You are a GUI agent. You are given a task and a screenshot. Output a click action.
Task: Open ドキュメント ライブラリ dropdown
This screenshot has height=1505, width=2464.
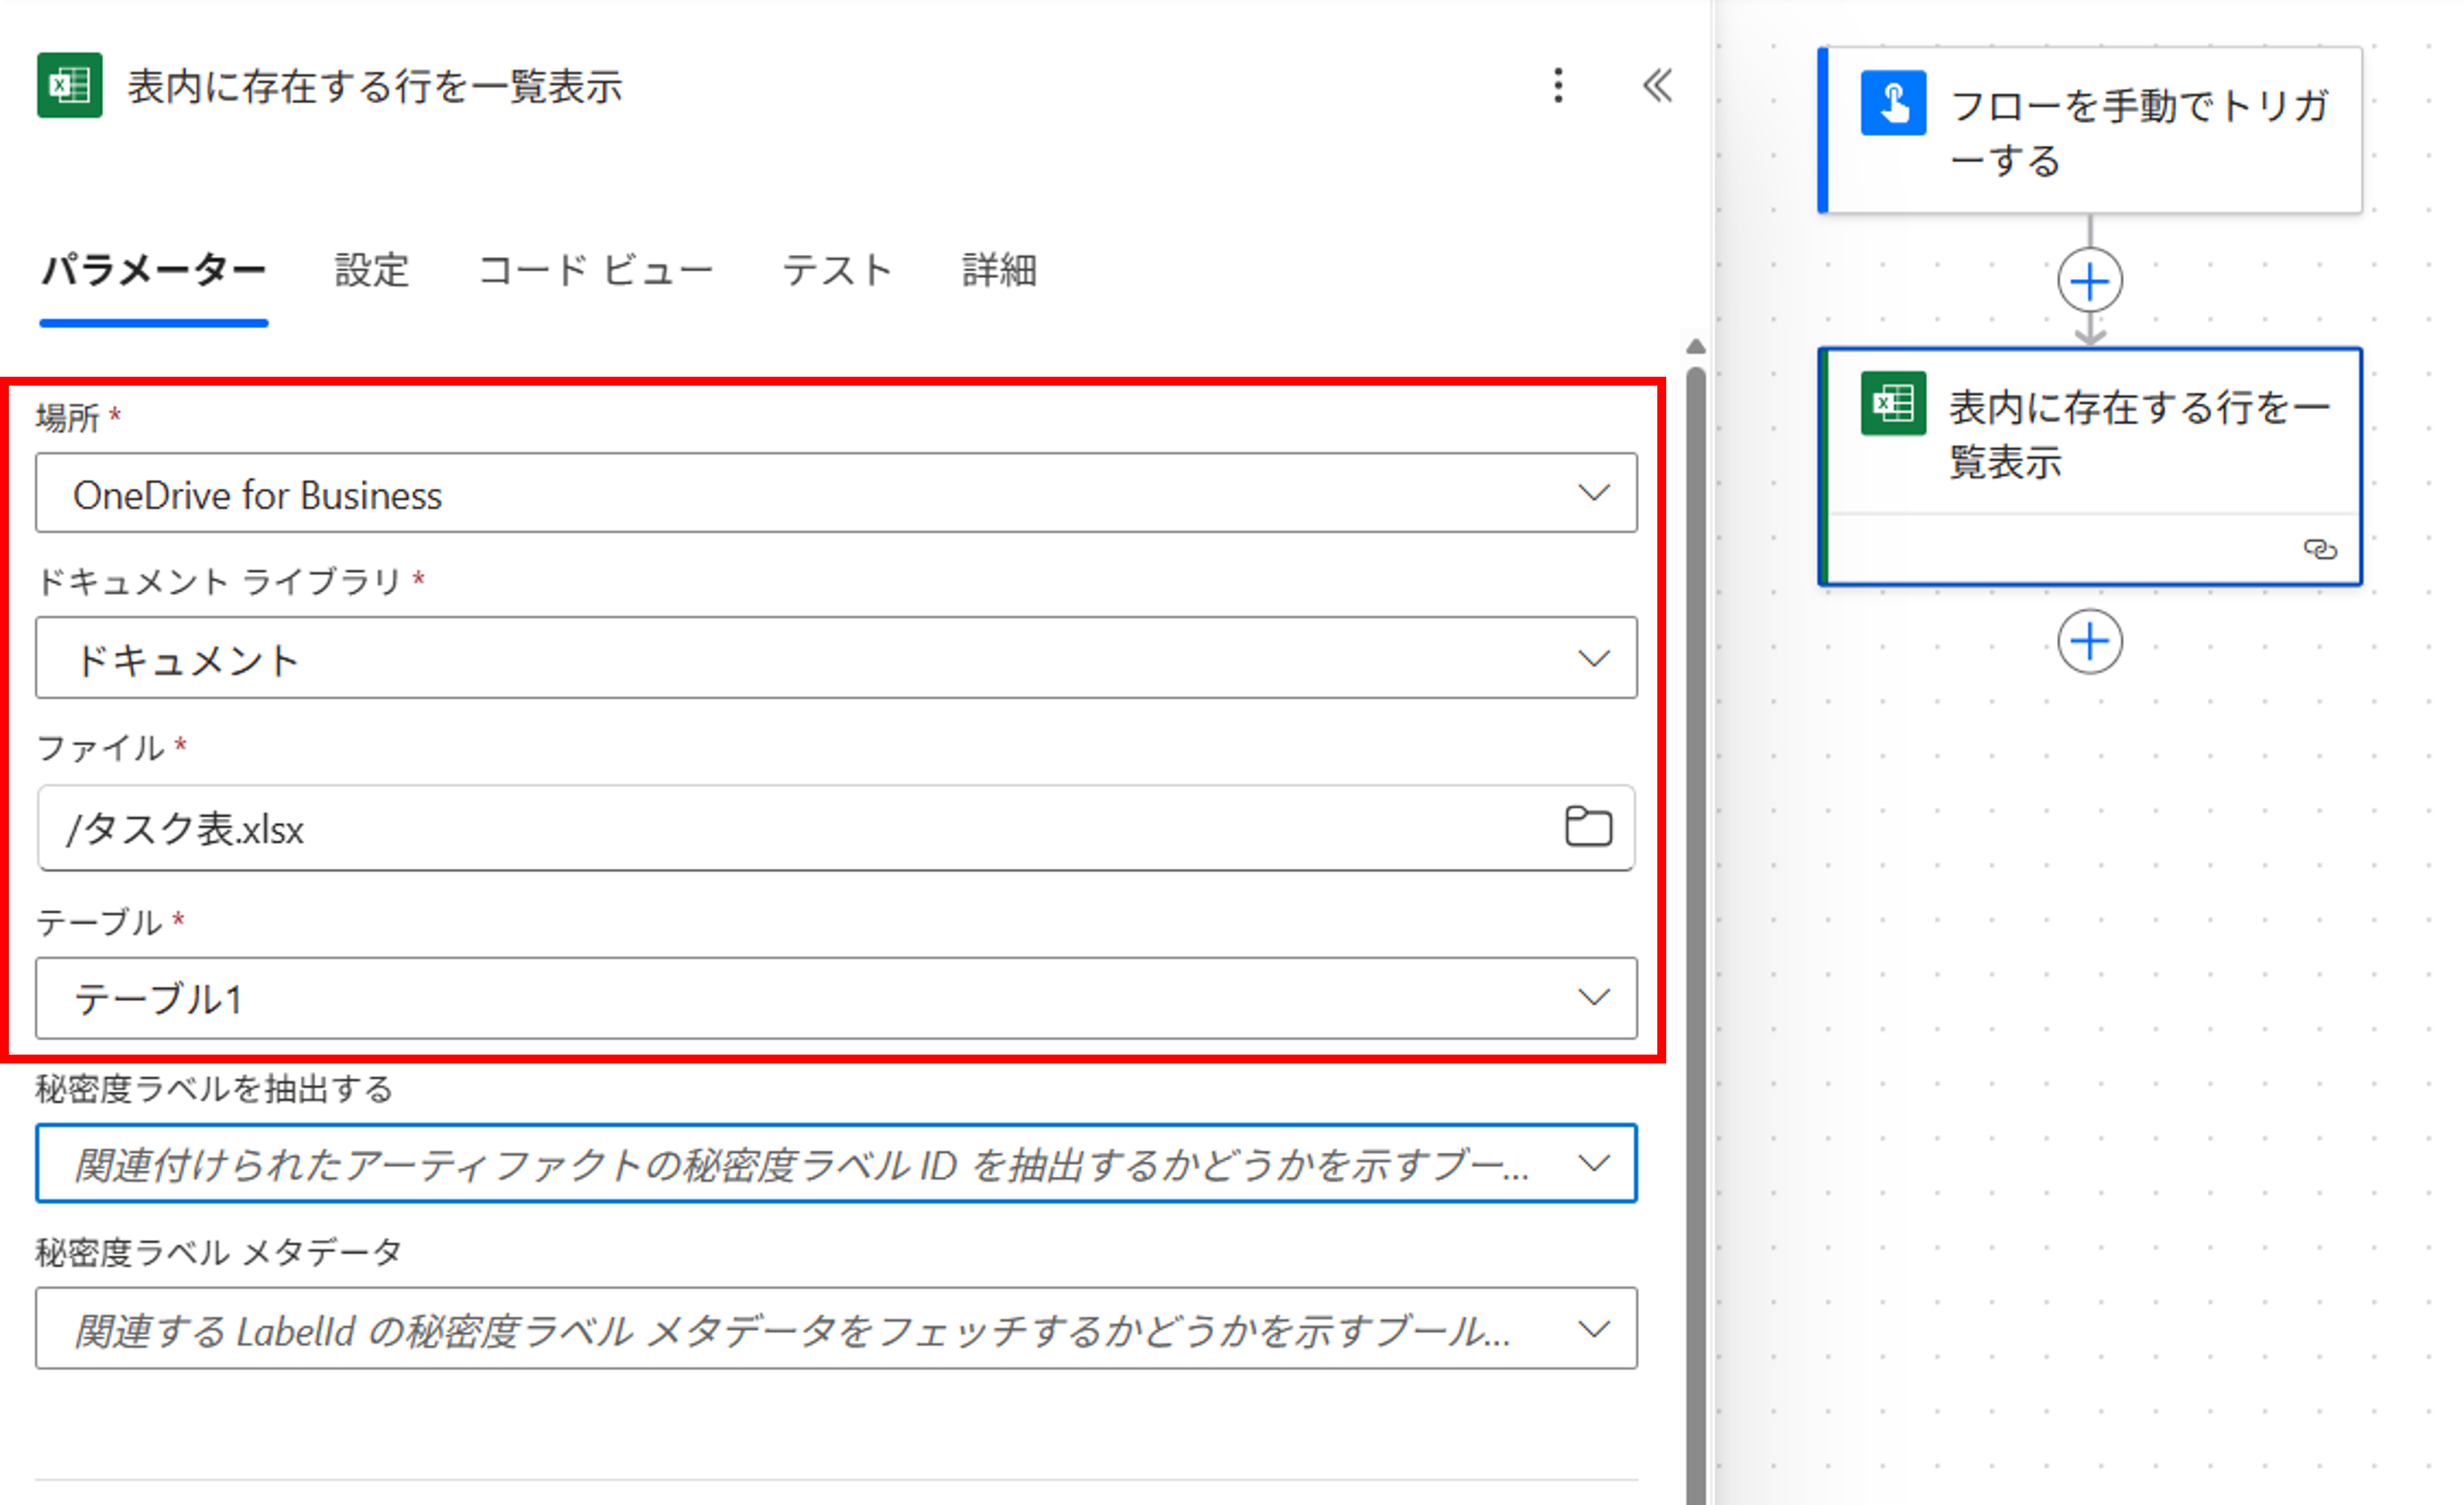(836, 658)
